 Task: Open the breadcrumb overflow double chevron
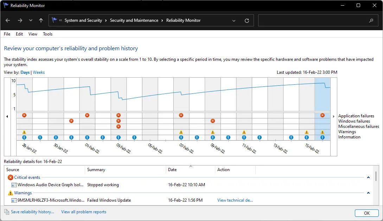pyautogui.click(x=60, y=20)
